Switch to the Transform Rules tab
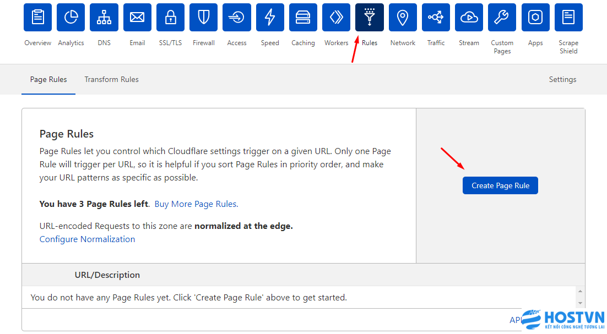Screen dimensions: 607x334 coord(111,79)
